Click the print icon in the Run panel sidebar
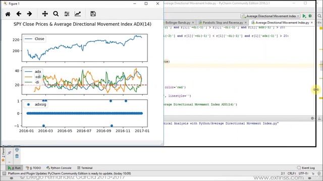The image size is (323, 181). coord(17,150)
